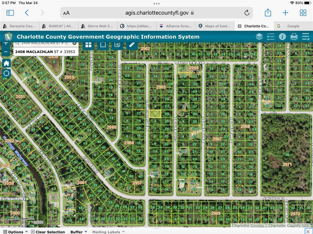Click block number 2960 label
313x234 pixels.
coord(111,127)
